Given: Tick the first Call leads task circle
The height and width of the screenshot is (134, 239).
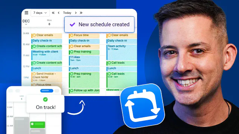Looking at the screenshot, I should click(x=109, y=63).
